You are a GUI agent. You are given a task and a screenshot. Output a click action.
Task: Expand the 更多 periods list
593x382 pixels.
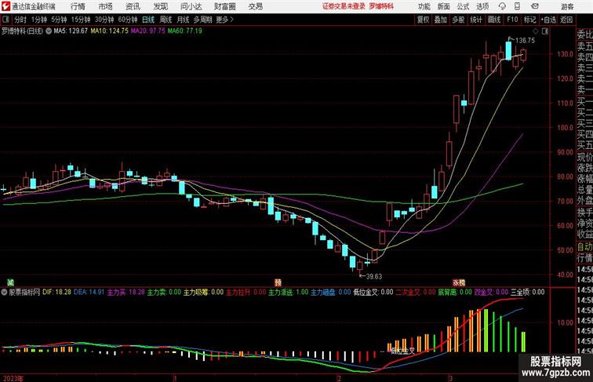[x=224, y=20]
